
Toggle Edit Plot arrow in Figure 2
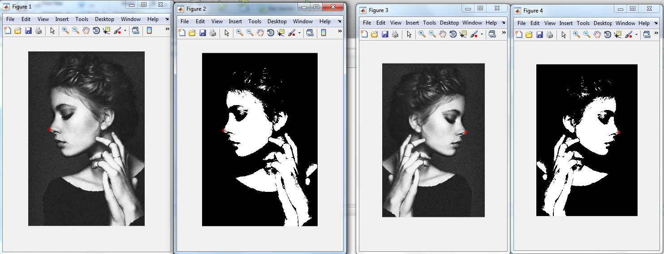pos(227,33)
